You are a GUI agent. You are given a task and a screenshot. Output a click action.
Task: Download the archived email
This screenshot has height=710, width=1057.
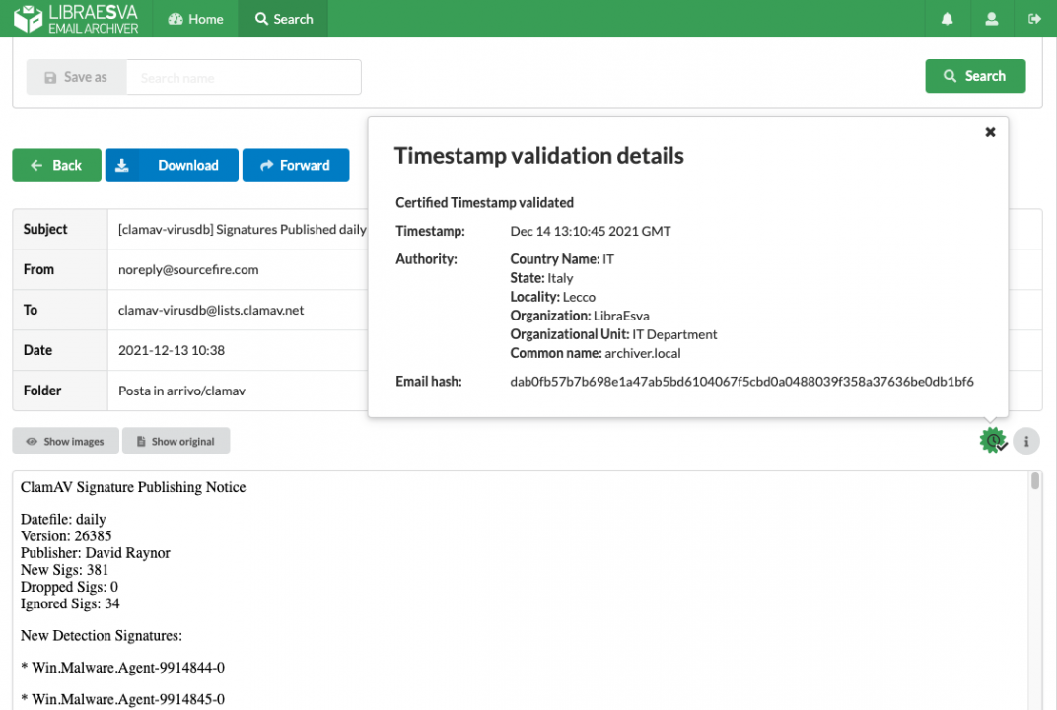(x=172, y=166)
